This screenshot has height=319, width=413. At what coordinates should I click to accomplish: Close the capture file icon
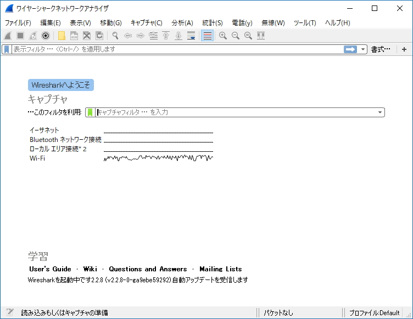(x=87, y=36)
